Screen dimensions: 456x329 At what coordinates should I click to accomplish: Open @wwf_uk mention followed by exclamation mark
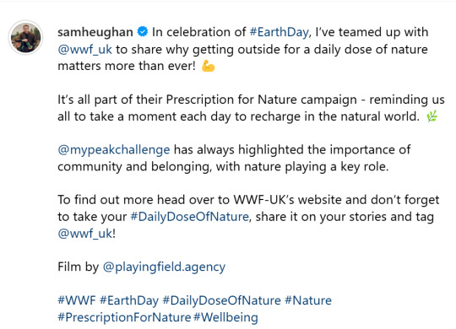tap(85, 234)
